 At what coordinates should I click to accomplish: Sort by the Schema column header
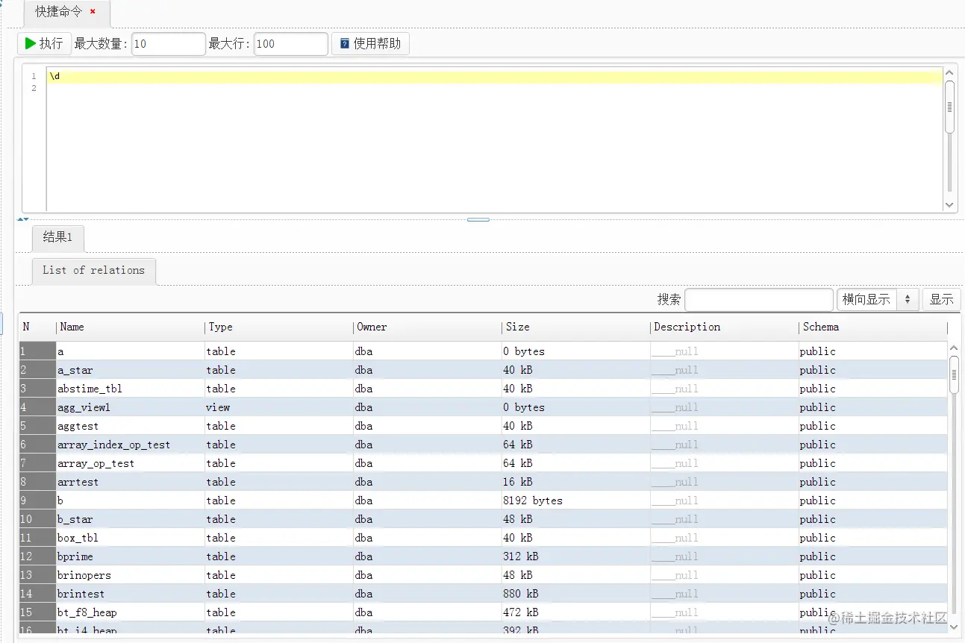872,327
